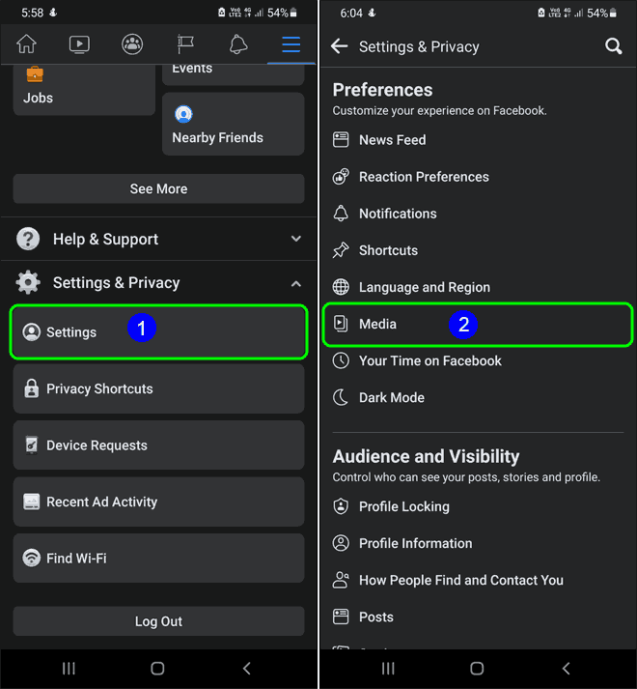This screenshot has width=637, height=689.
Task: Expand the Help & Support section
Action: click(158, 239)
